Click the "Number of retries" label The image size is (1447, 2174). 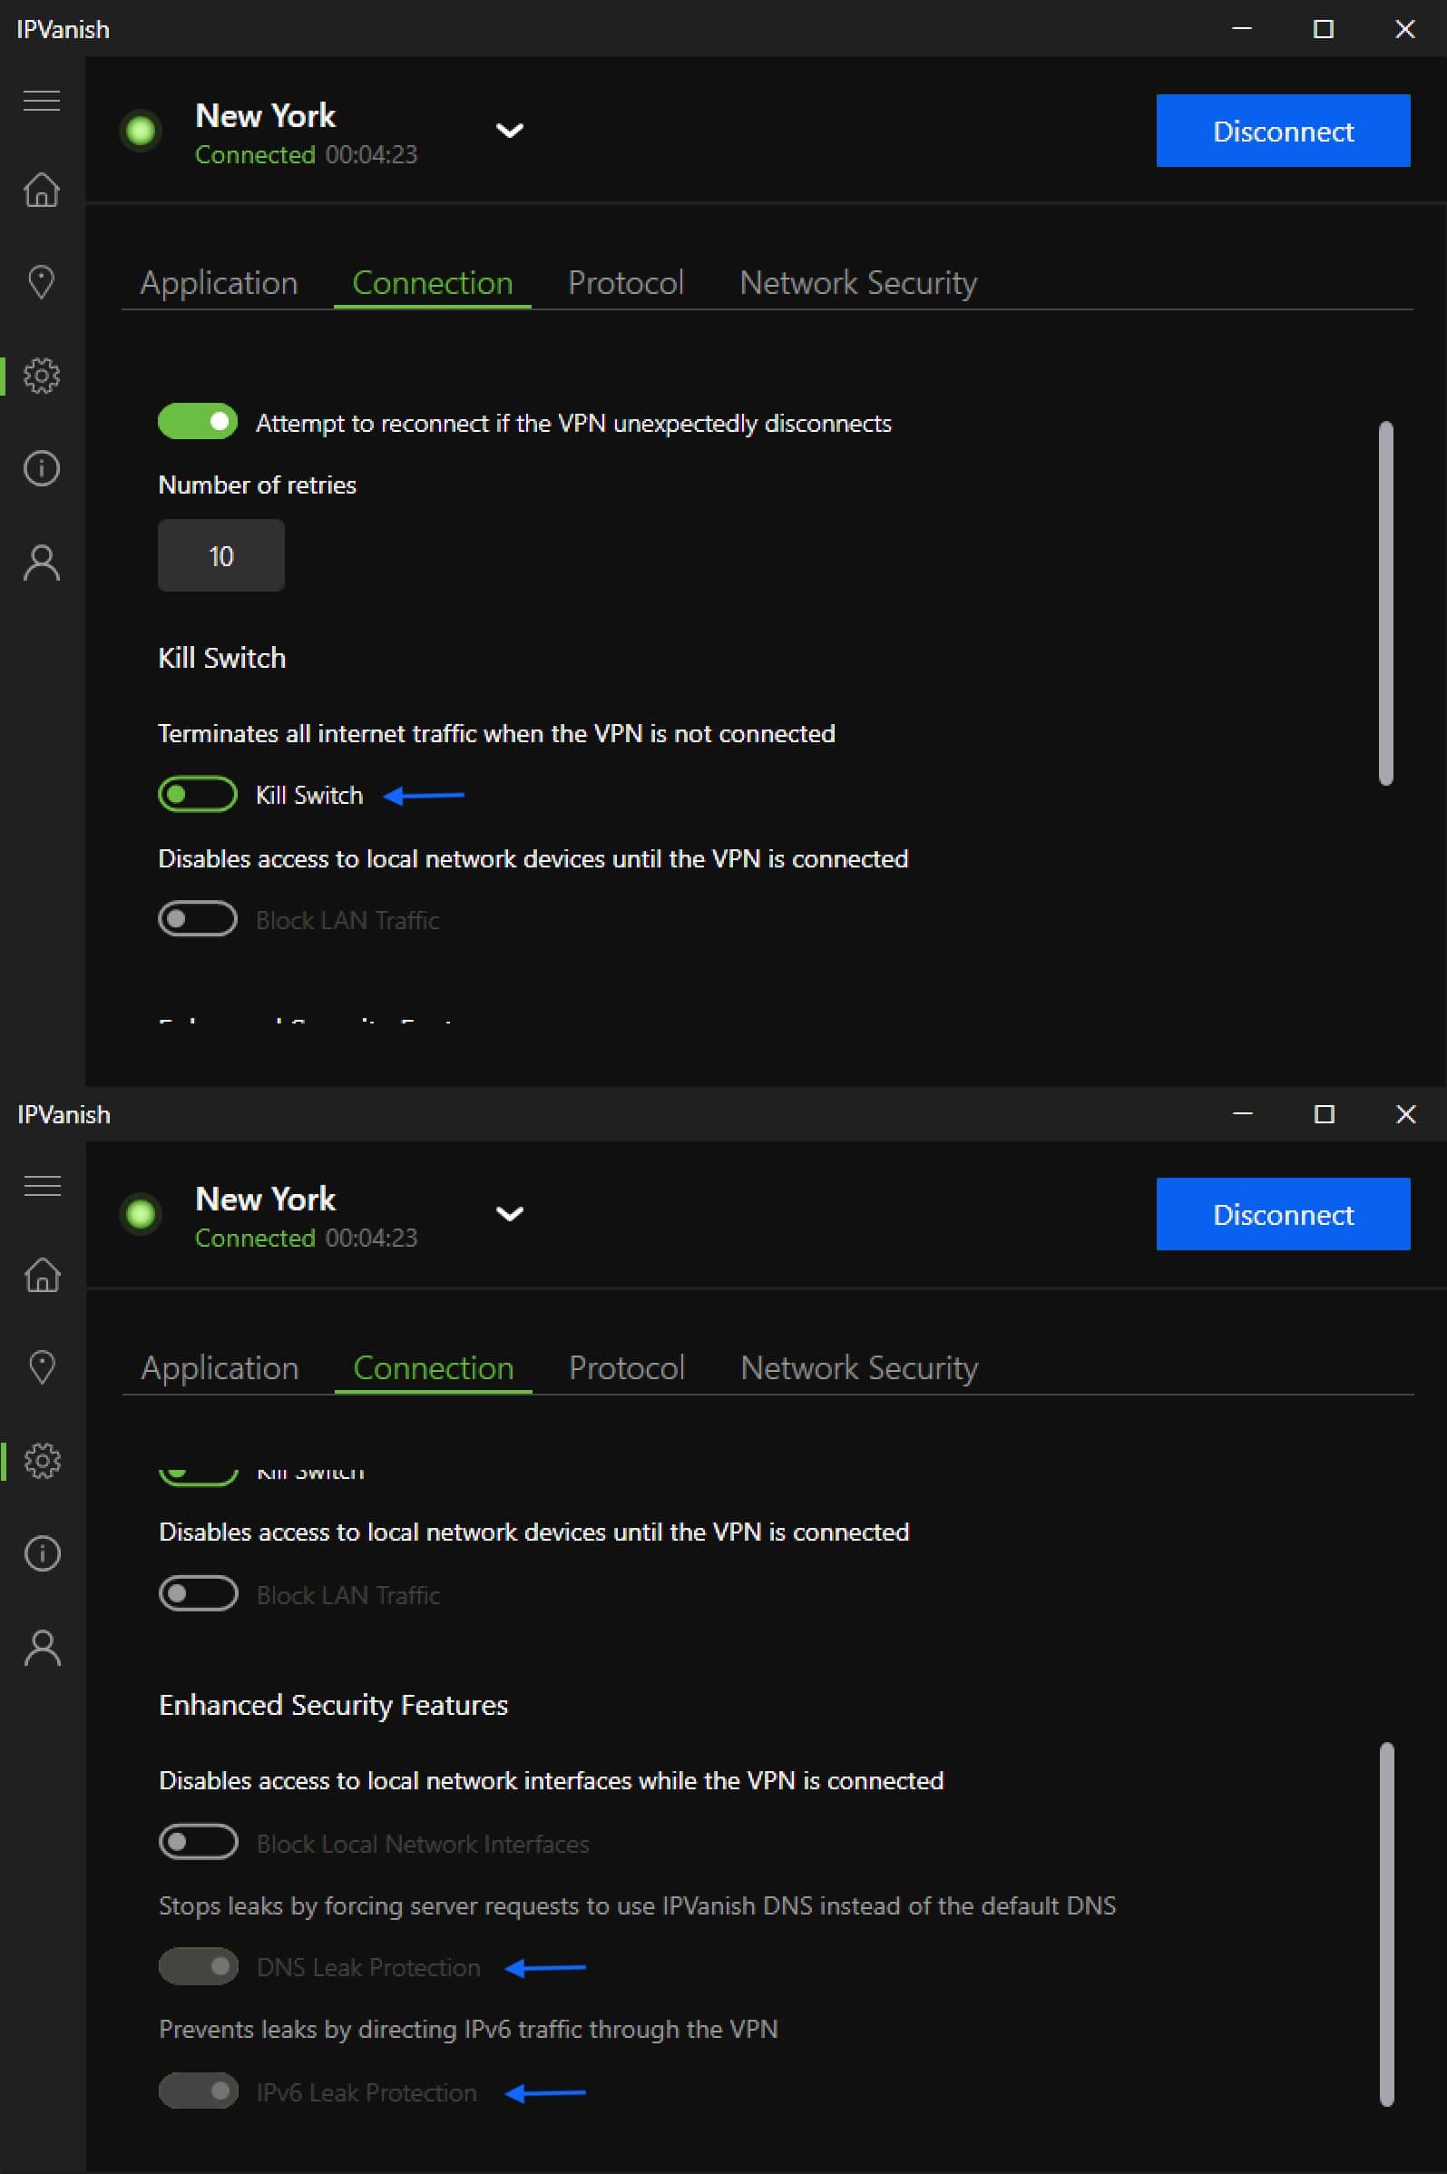[257, 485]
